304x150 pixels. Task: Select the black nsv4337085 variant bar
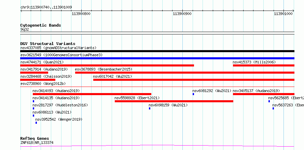[157, 51]
